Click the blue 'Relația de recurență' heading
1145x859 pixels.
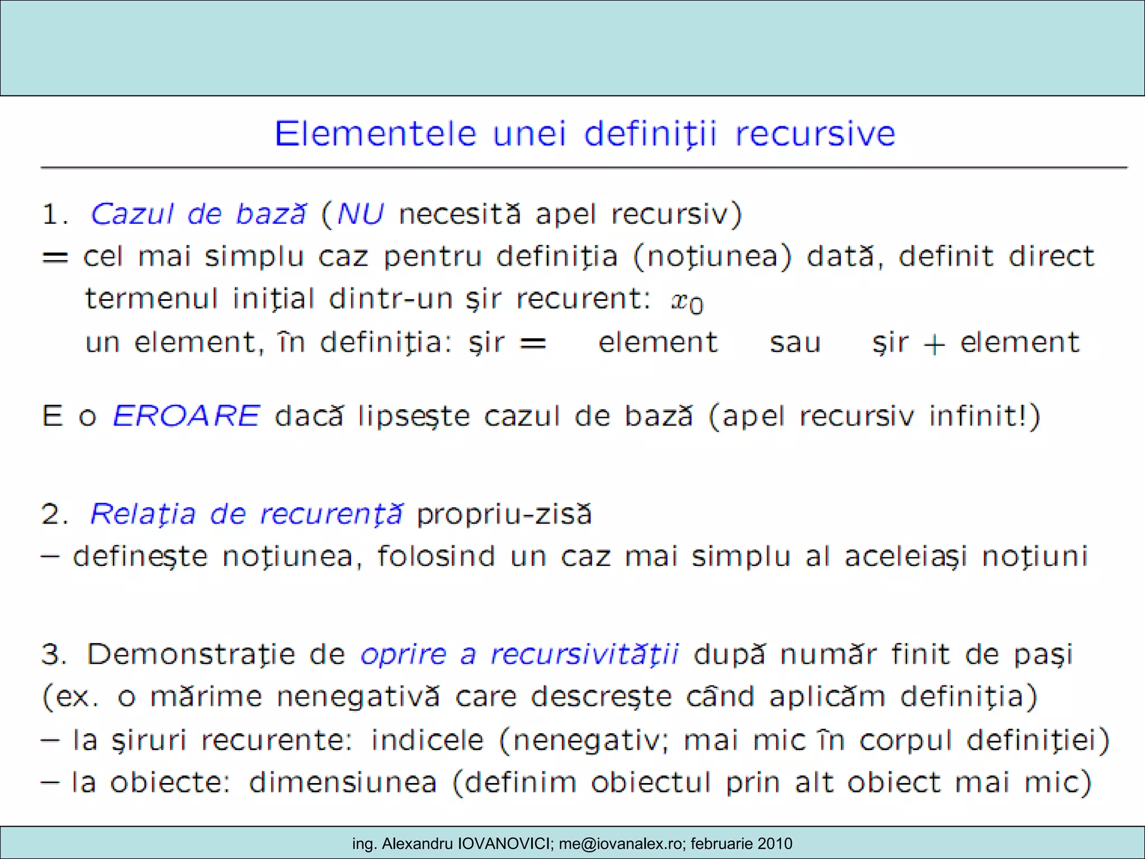coord(246,514)
